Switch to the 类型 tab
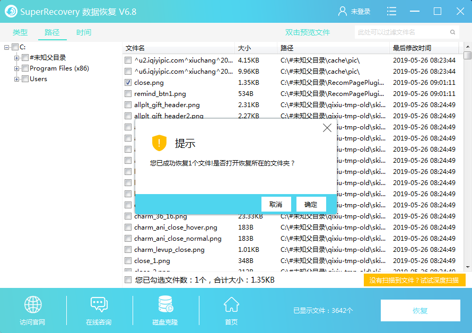 [x=20, y=32]
